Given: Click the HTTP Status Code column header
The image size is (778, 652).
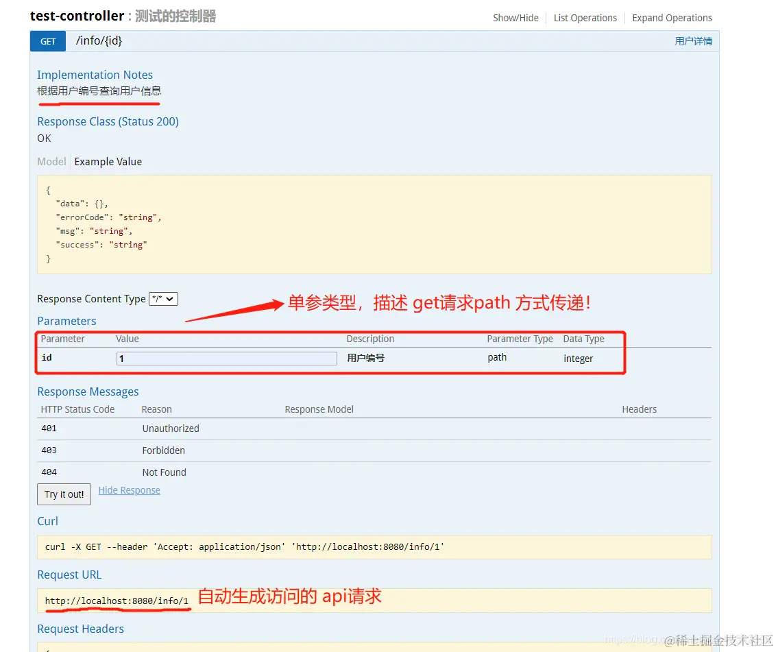Looking at the screenshot, I should pos(77,409).
